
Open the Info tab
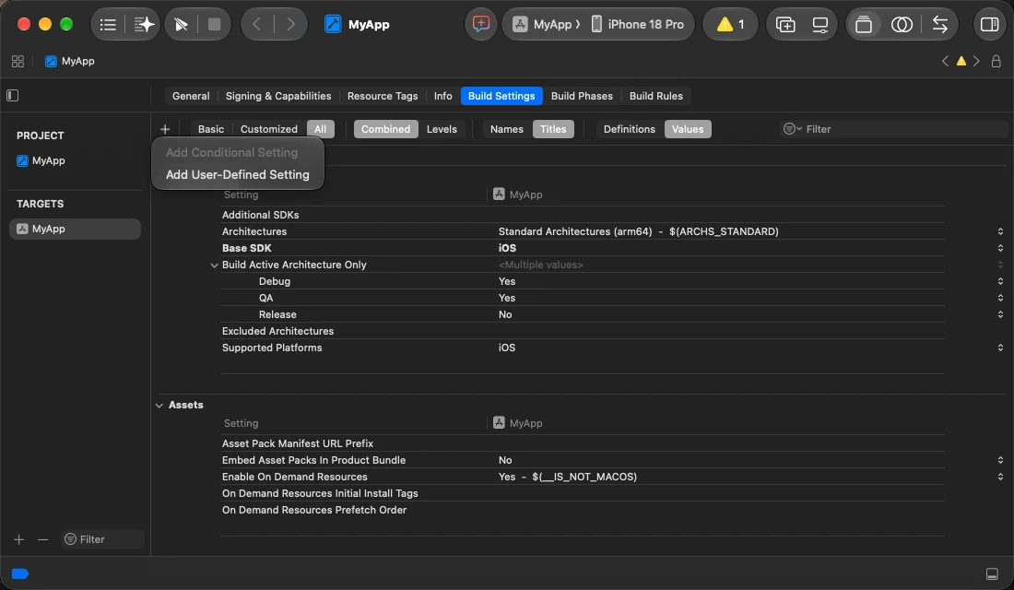[x=443, y=96]
